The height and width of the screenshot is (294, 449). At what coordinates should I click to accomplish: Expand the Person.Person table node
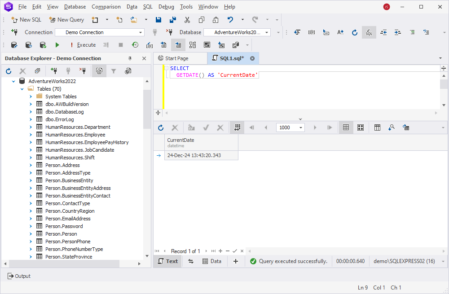(31, 234)
